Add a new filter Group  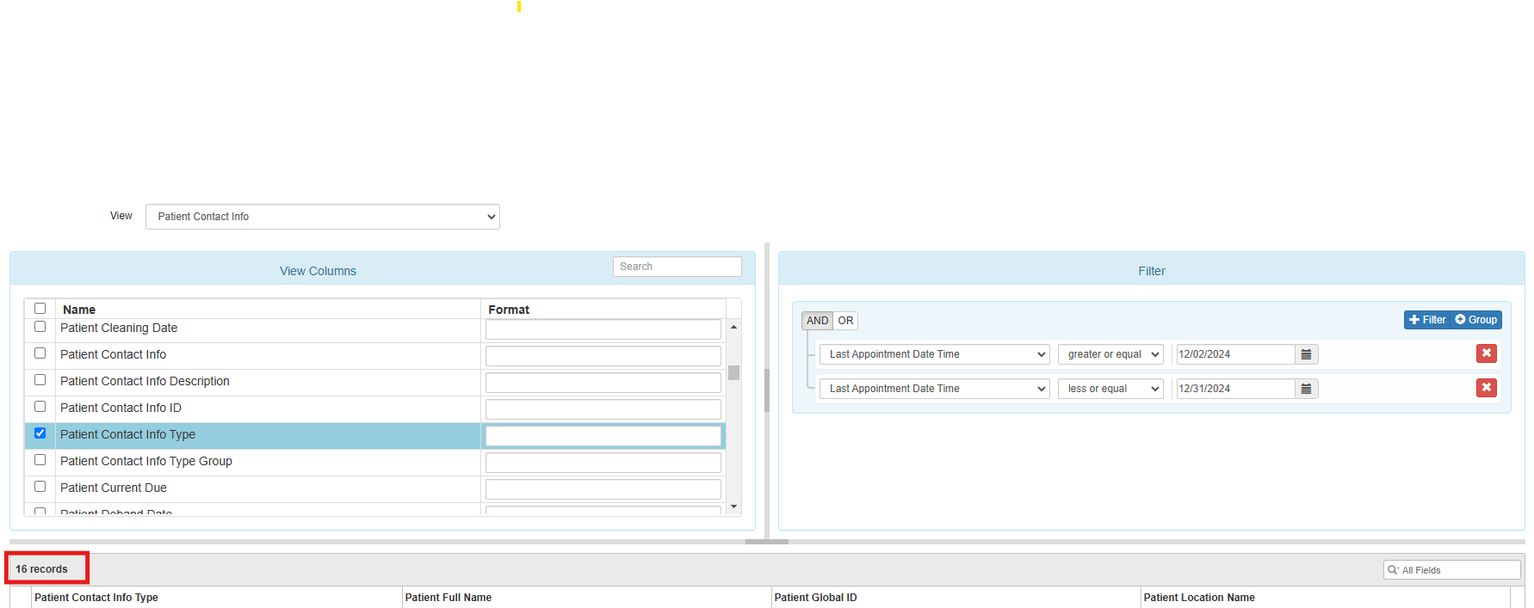pyautogui.click(x=1476, y=320)
